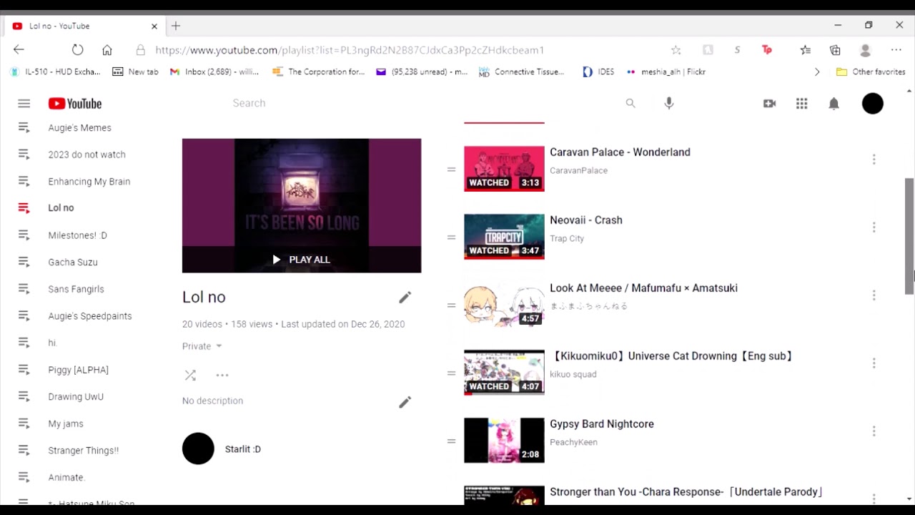The width and height of the screenshot is (915, 515).
Task: Click PLAY ALL on playlist cover
Action: (x=301, y=260)
